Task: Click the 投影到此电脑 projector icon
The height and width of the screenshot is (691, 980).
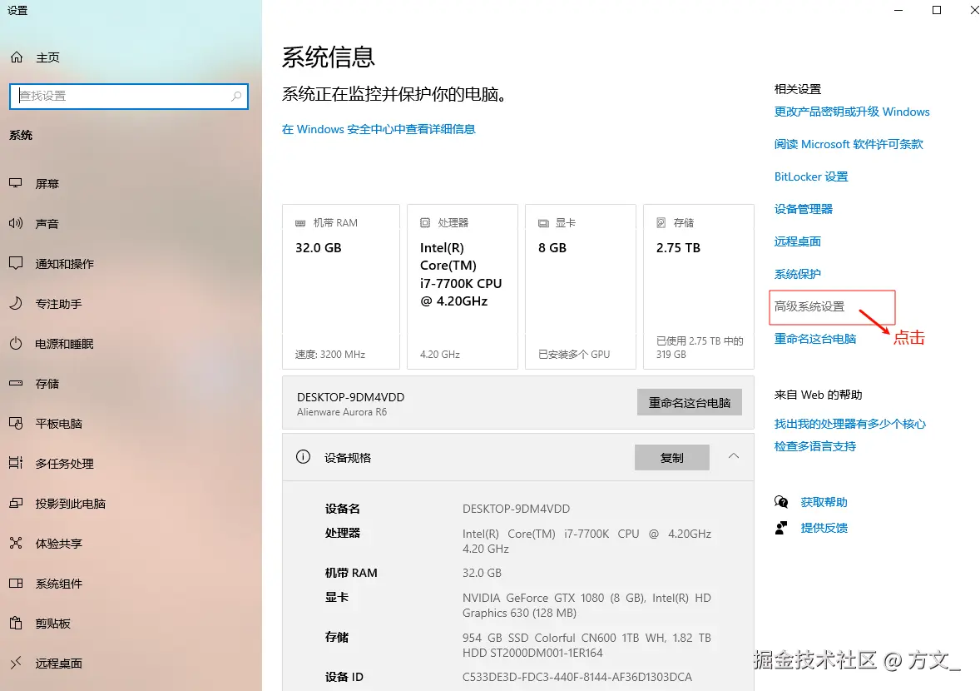Action: (x=16, y=504)
